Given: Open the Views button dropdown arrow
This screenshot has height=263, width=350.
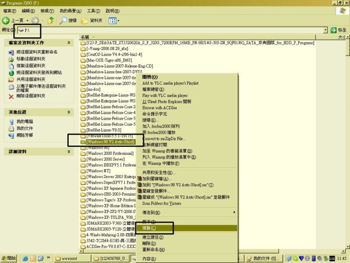Looking at the screenshot, I should pyautogui.click(x=118, y=21).
